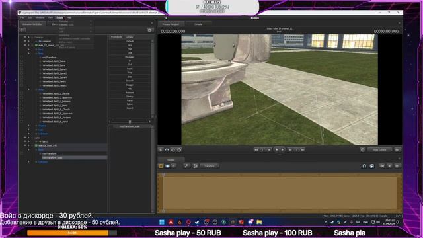Step one frame backward

[x=269, y=150]
